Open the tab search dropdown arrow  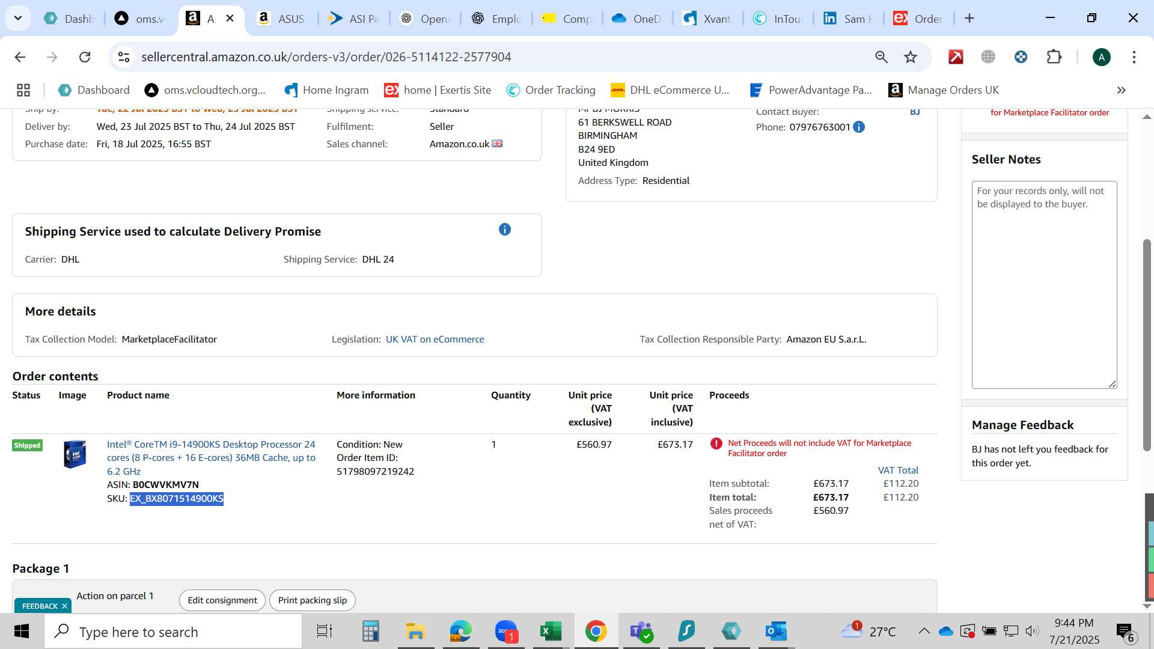tap(18, 18)
